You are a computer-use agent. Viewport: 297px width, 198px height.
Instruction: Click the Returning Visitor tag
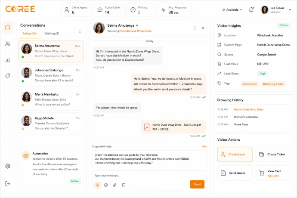[x=273, y=84]
